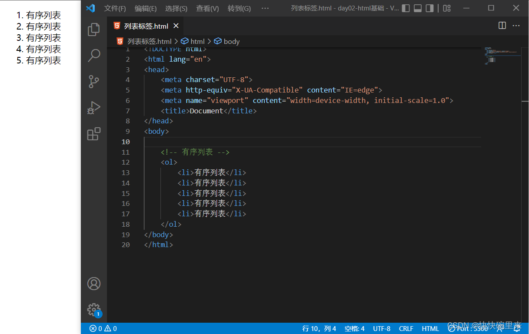Screen dimensions: 529x334
Task: Open the 转到(G) menu
Action: [239, 8]
